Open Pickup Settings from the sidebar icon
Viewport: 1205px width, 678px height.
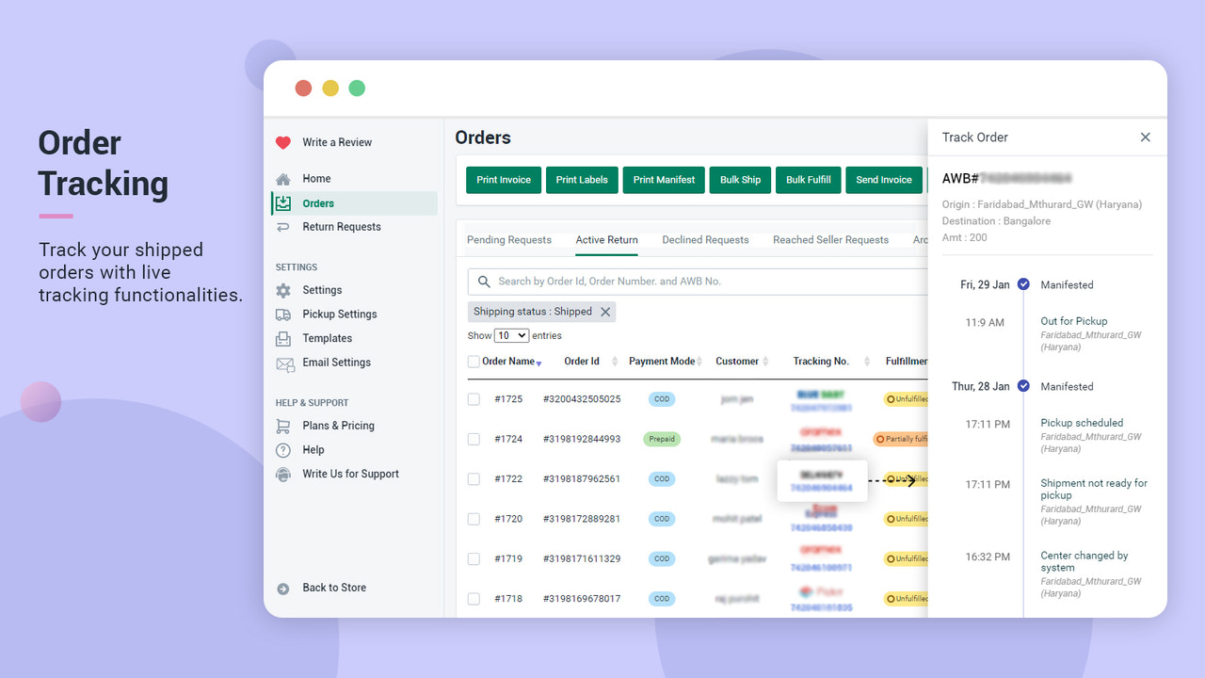click(x=283, y=314)
